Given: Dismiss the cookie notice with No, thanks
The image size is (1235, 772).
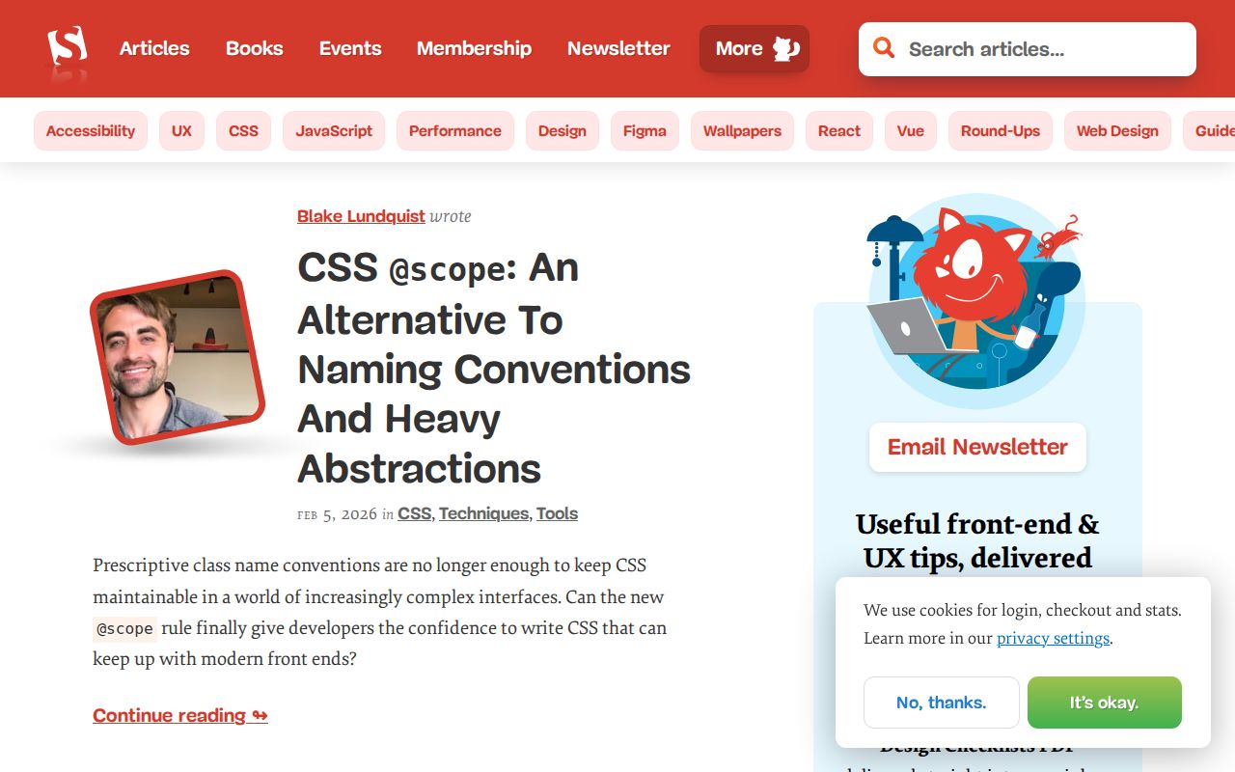Looking at the screenshot, I should point(941,703).
